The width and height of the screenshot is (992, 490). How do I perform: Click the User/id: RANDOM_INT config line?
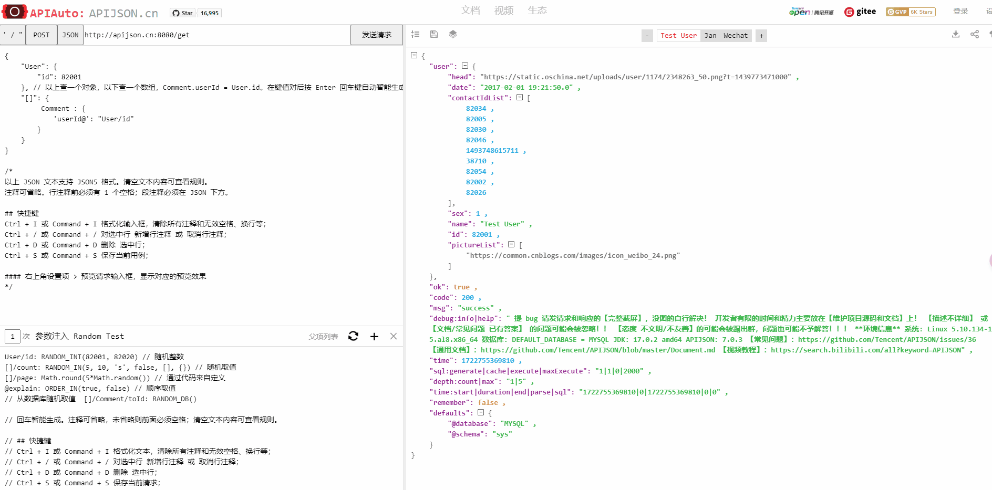pyautogui.click(x=95, y=357)
